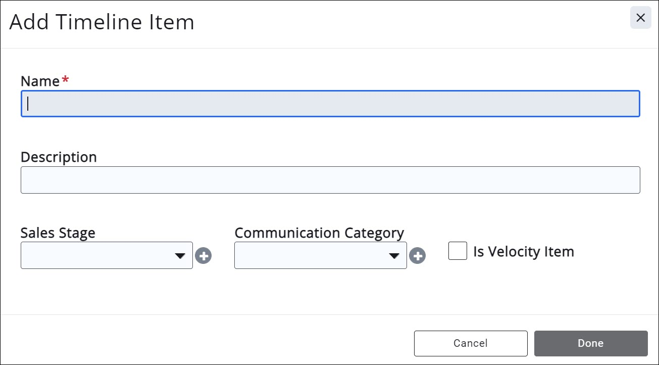Expand the Communication Category dropdown
659x365 pixels.
(x=320, y=255)
